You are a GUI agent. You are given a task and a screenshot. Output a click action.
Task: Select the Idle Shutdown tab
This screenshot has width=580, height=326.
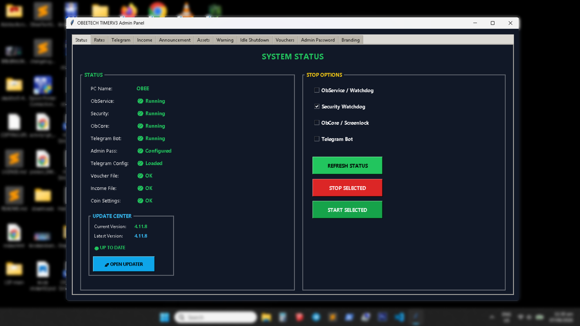point(254,40)
